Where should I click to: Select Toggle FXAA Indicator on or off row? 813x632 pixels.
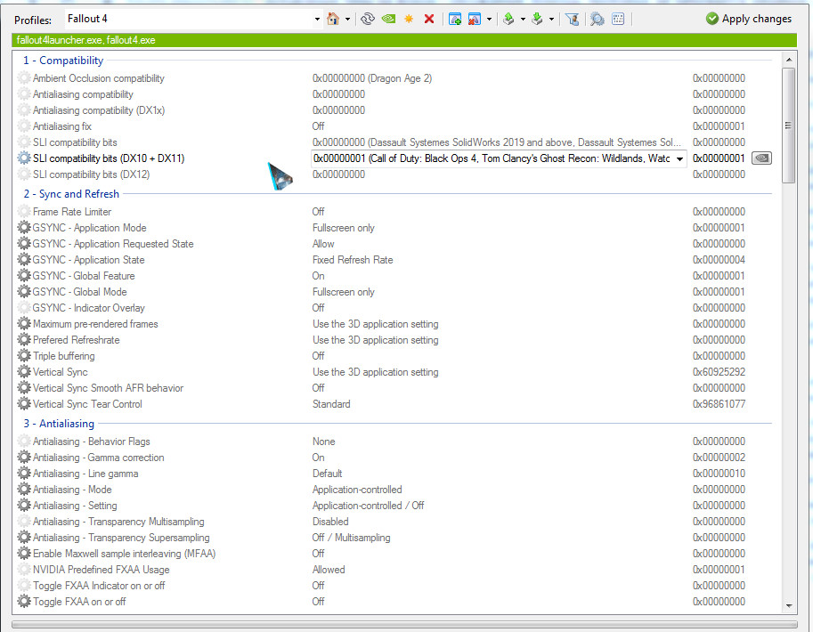click(394, 586)
